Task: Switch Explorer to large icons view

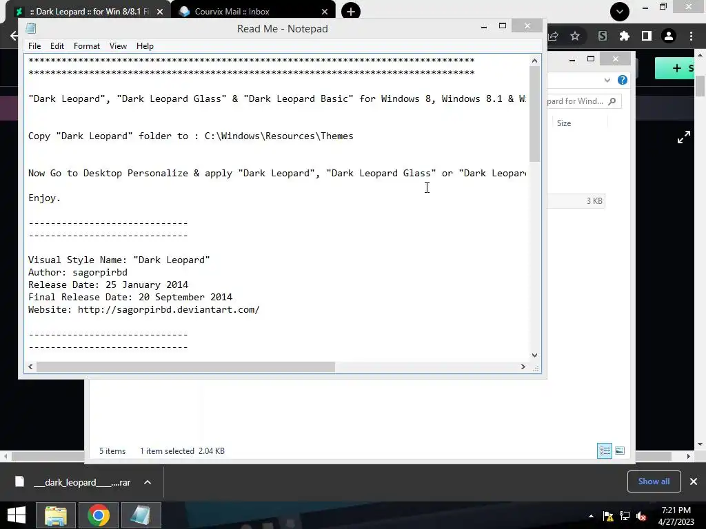Action: pyautogui.click(x=620, y=450)
